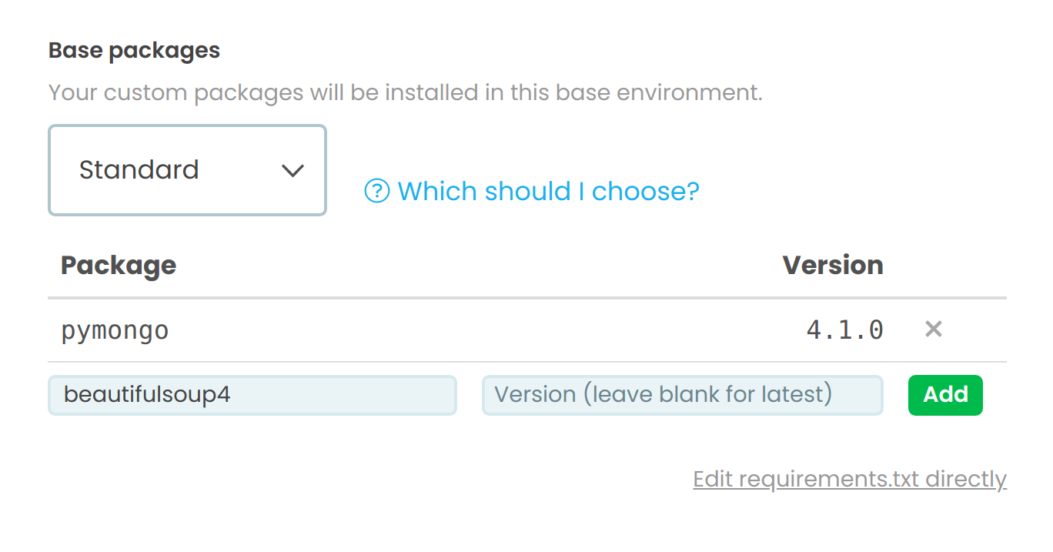1053x552 pixels.
Task: Click the chevron on the base package selector
Action: pos(292,170)
